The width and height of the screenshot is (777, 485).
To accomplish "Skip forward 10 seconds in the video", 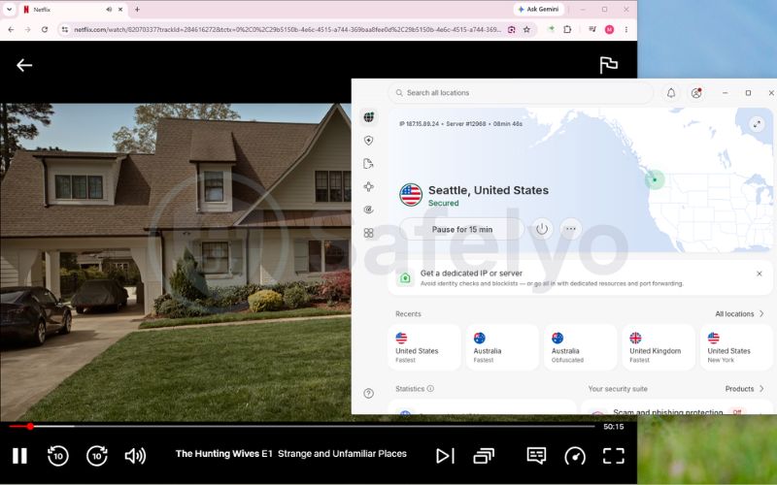I will point(97,455).
